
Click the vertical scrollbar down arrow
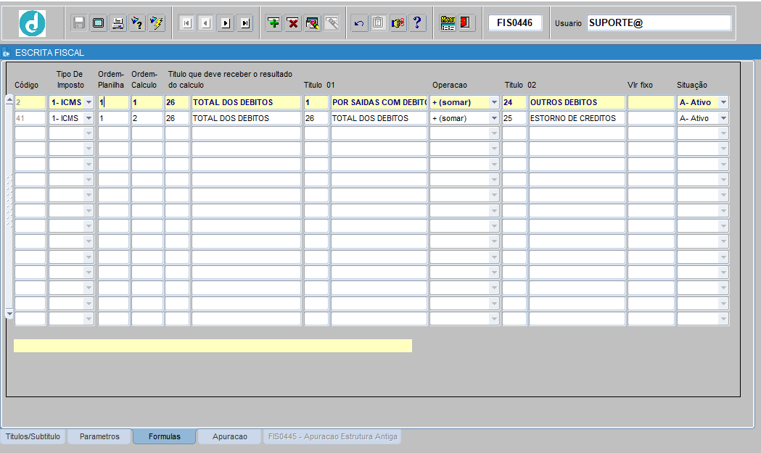[x=8, y=314]
